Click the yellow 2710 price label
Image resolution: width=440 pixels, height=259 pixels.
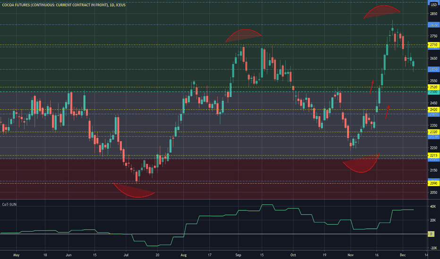tap(433, 45)
